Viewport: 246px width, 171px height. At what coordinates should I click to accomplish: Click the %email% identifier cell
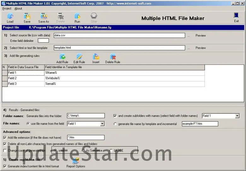click(125, 84)
